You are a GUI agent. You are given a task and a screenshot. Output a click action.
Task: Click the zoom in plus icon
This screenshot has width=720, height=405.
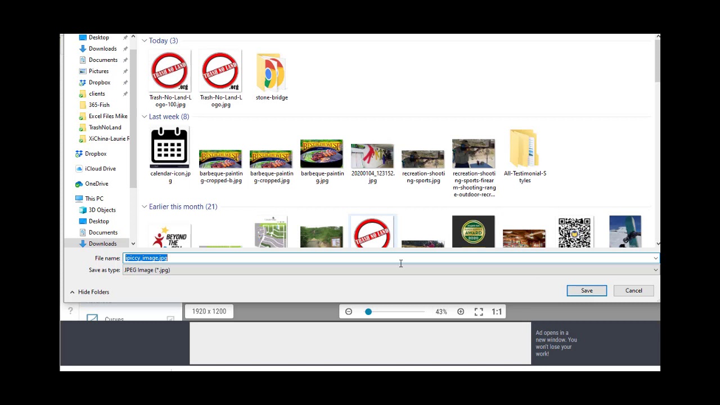pos(461,312)
